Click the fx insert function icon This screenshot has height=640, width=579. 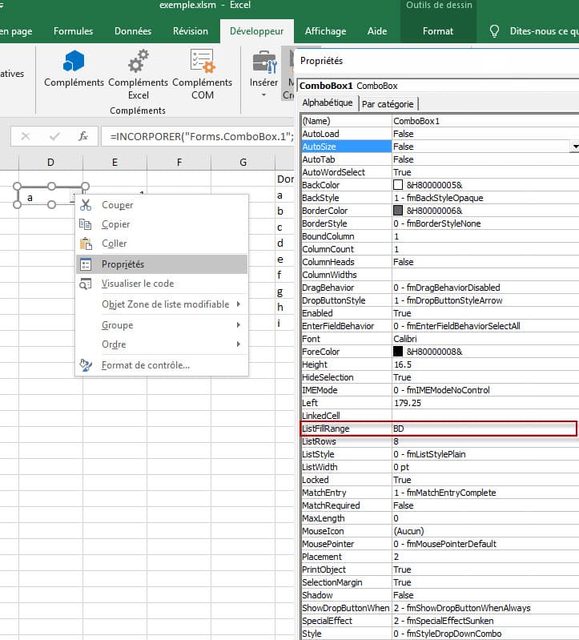point(83,136)
